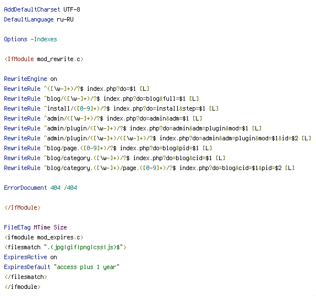Click the rule containing mod=$1&id=$2
Image resolution: width=316 pixels, height=296 pixels.
(157, 138)
